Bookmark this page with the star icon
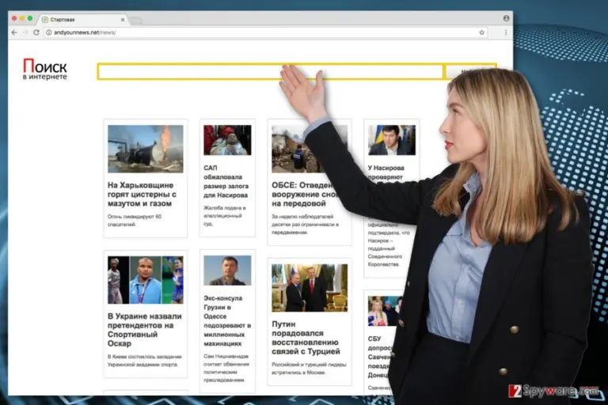 [481, 32]
